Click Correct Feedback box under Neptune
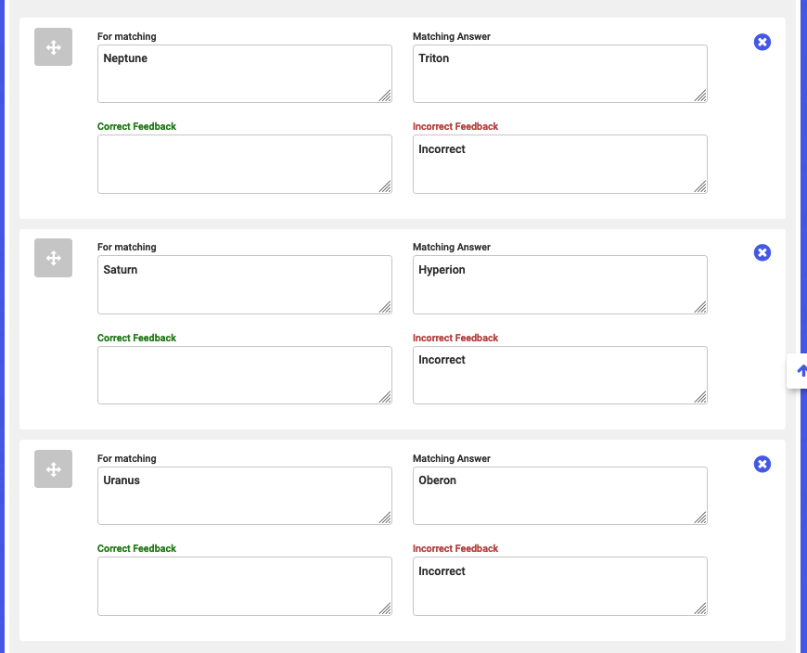Viewport: 807px width, 653px height. pyautogui.click(x=245, y=164)
